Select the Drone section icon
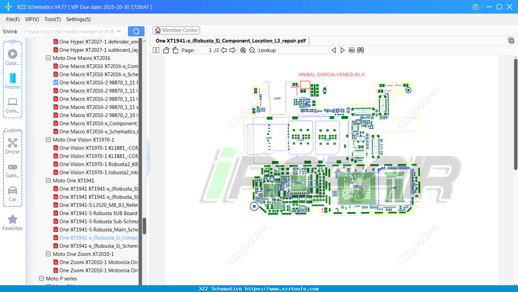Image resolution: width=518 pixels, height=292 pixels. 13,143
